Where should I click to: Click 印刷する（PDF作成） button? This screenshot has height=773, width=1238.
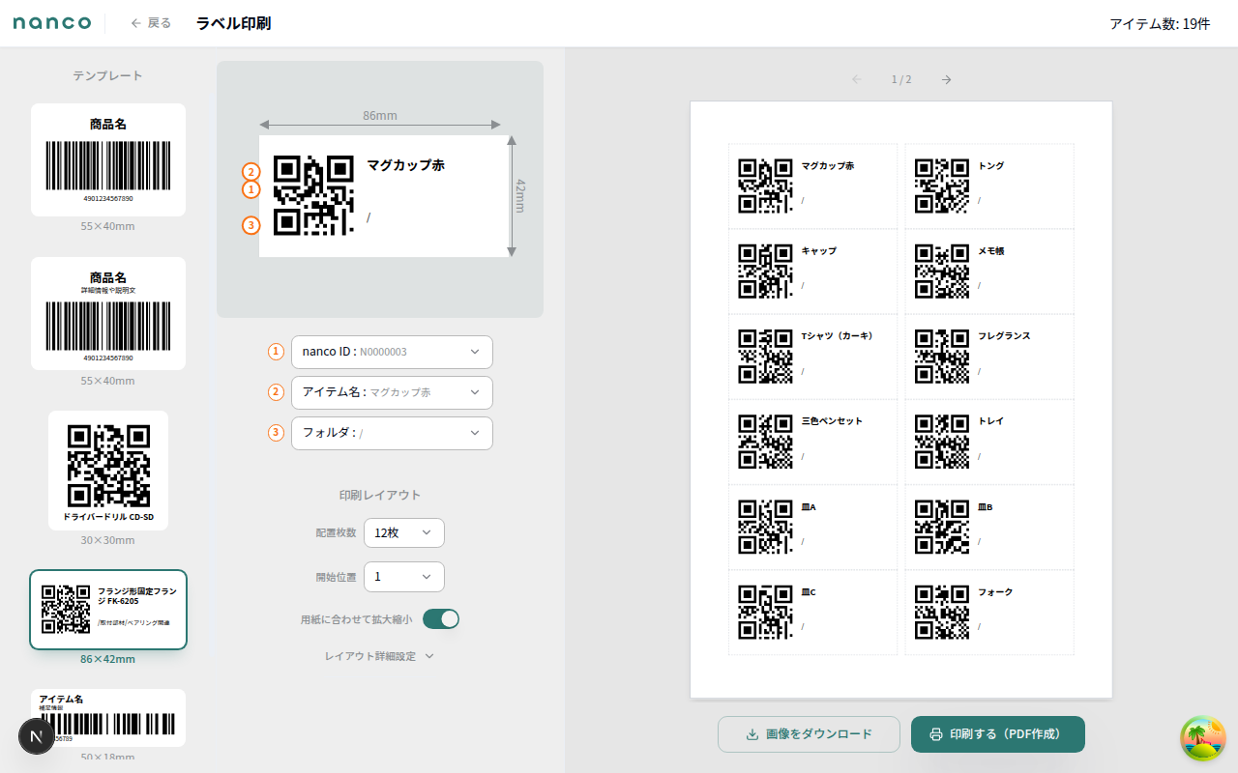(997, 734)
